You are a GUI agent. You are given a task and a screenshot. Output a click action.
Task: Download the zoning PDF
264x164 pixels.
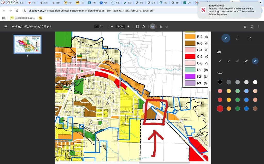click(245, 27)
